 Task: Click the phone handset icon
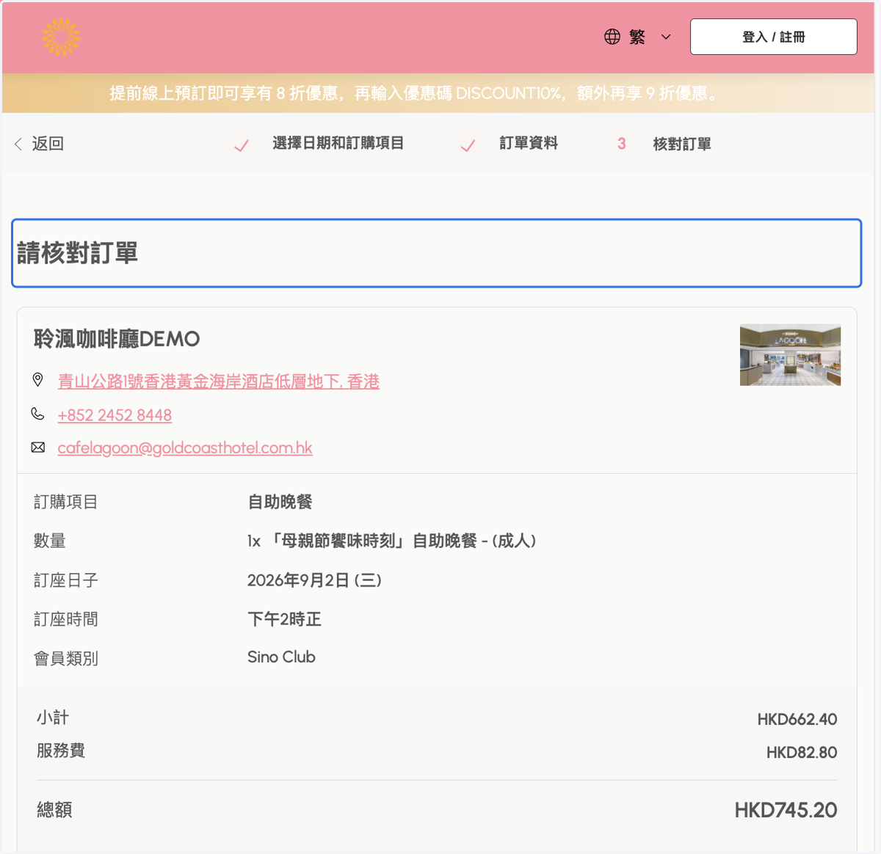point(38,414)
